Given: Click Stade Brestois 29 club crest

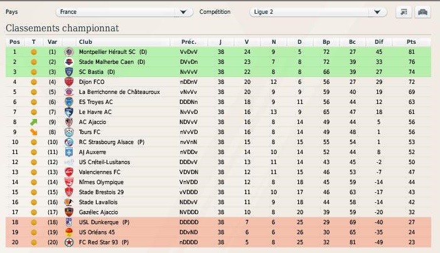Looking at the screenshot, I should tap(69, 192).
